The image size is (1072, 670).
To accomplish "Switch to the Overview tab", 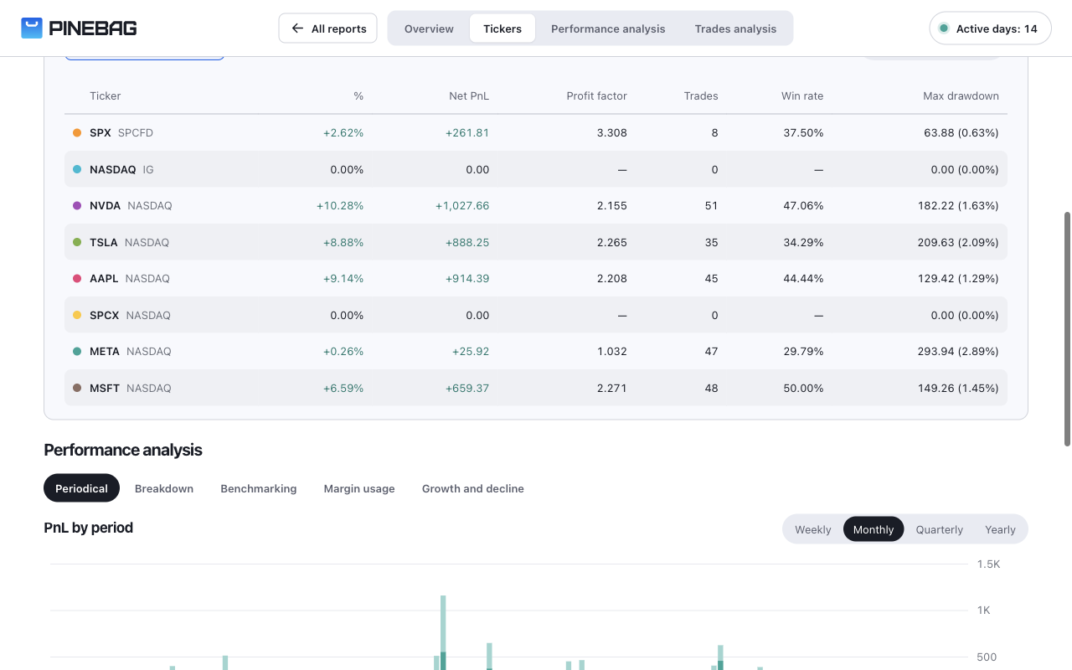I will point(429,28).
